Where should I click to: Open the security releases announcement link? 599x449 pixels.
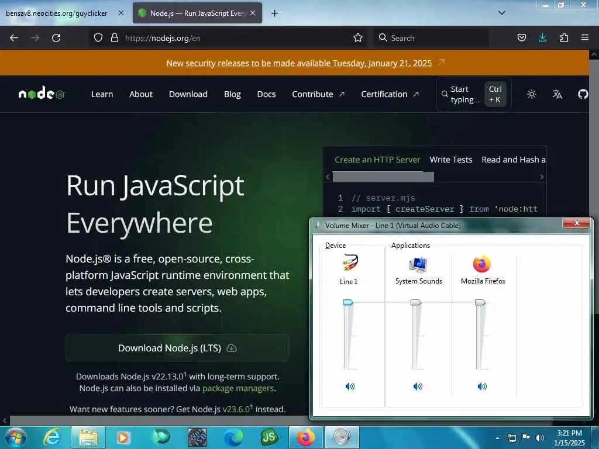click(x=299, y=63)
